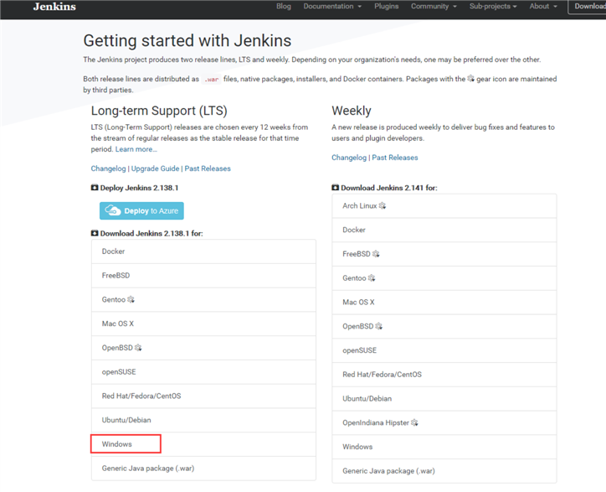Click the gear icon beside OpenBSD in Weekly
606x492 pixels.
tap(379, 326)
